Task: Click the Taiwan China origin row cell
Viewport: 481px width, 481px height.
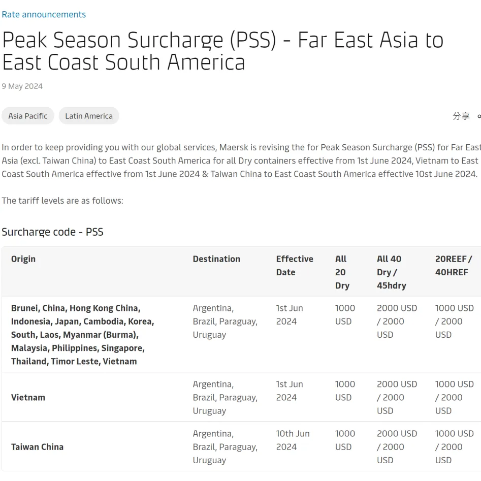Action: click(x=37, y=447)
